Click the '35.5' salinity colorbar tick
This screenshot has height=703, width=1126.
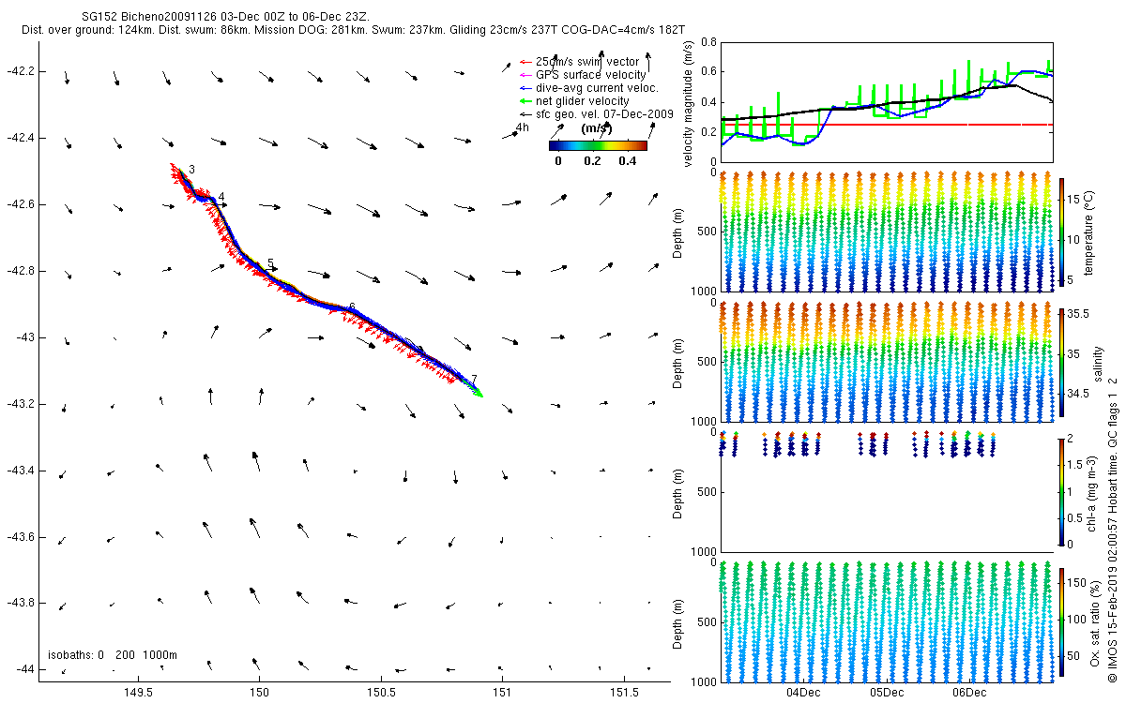(1078, 316)
